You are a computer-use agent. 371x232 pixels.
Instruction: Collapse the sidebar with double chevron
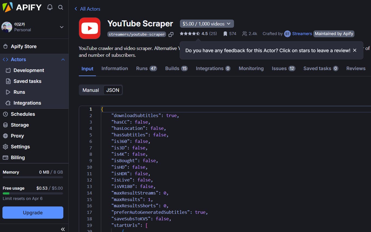[63, 229]
